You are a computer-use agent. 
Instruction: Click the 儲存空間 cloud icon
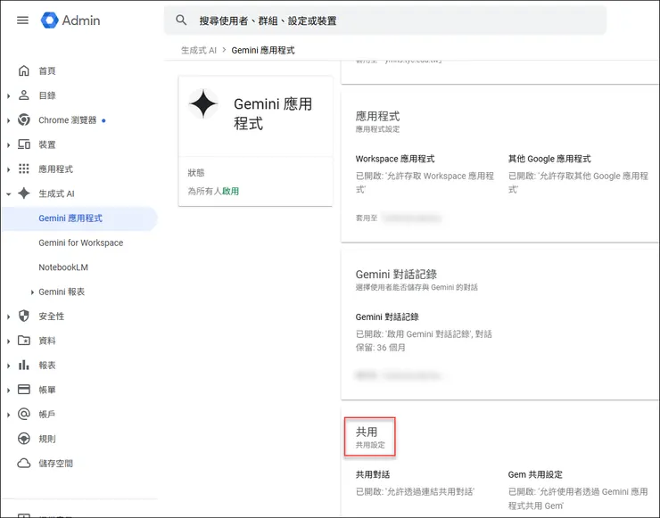click(x=24, y=463)
